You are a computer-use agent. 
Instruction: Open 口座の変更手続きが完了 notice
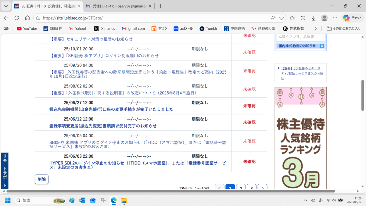coord(111,109)
